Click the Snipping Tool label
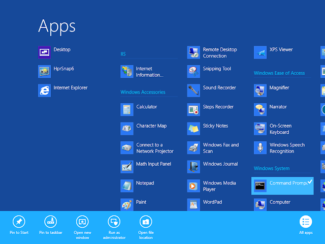Viewport: 325px width, 244px height. point(217,69)
